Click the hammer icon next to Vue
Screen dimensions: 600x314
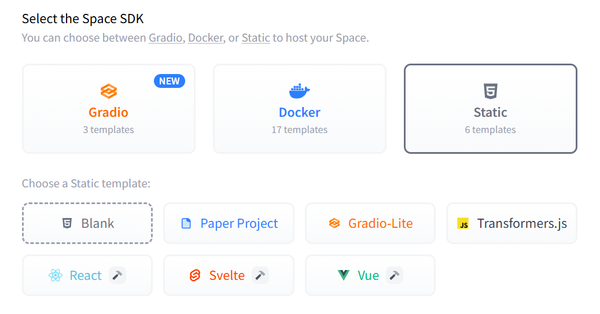395,276
